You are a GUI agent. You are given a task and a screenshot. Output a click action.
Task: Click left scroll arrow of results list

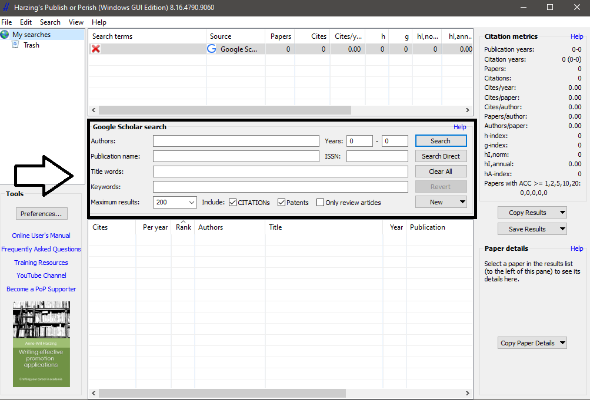(x=94, y=393)
